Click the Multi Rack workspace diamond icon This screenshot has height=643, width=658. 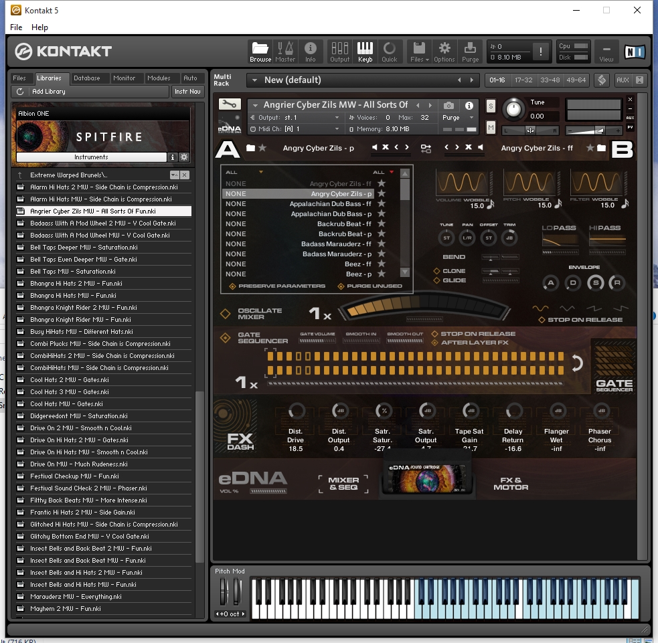point(602,80)
